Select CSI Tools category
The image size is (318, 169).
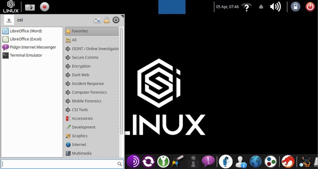[x=92, y=110]
